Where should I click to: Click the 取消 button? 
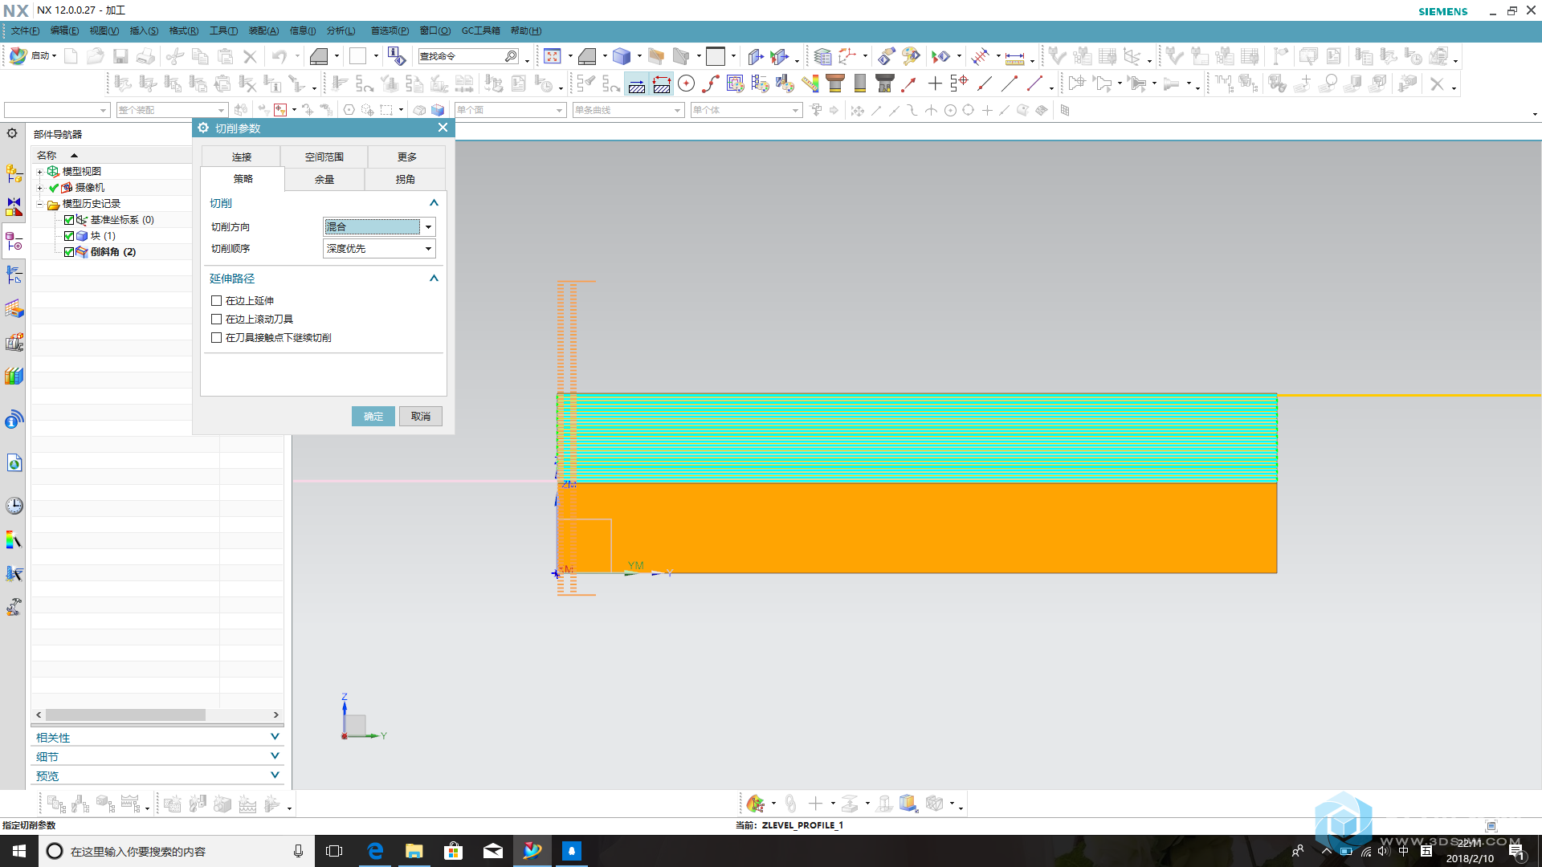tap(420, 416)
